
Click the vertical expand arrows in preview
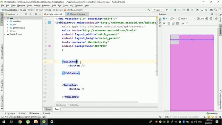[187, 23]
